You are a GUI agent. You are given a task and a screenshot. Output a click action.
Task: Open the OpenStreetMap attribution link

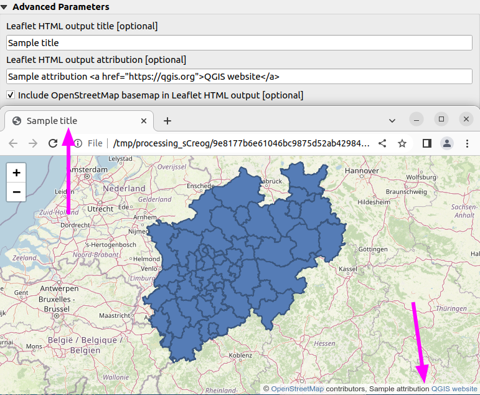297,389
